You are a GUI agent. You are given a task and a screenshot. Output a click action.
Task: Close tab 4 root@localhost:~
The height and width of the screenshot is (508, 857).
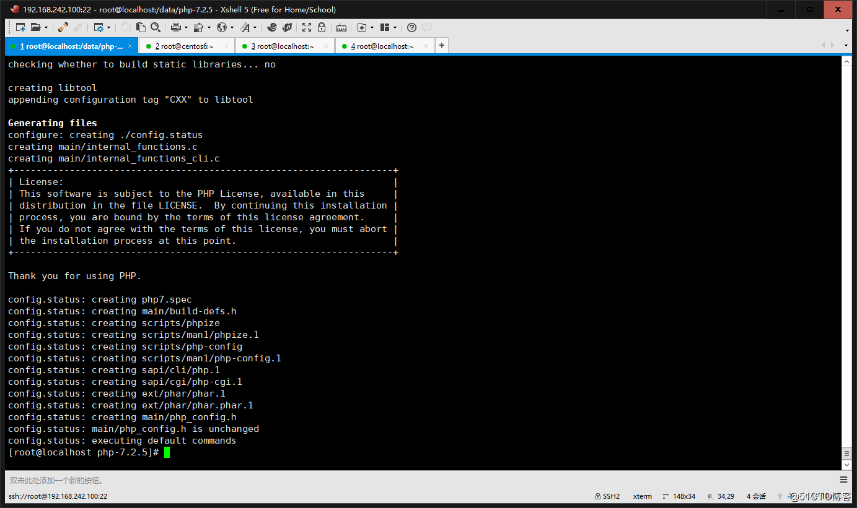tap(426, 46)
